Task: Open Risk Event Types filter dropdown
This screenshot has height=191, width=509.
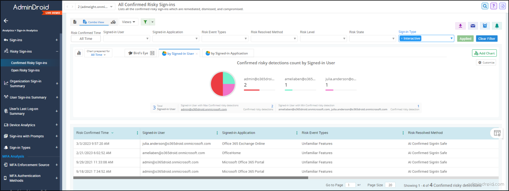Action: pyautogui.click(x=225, y=38)
